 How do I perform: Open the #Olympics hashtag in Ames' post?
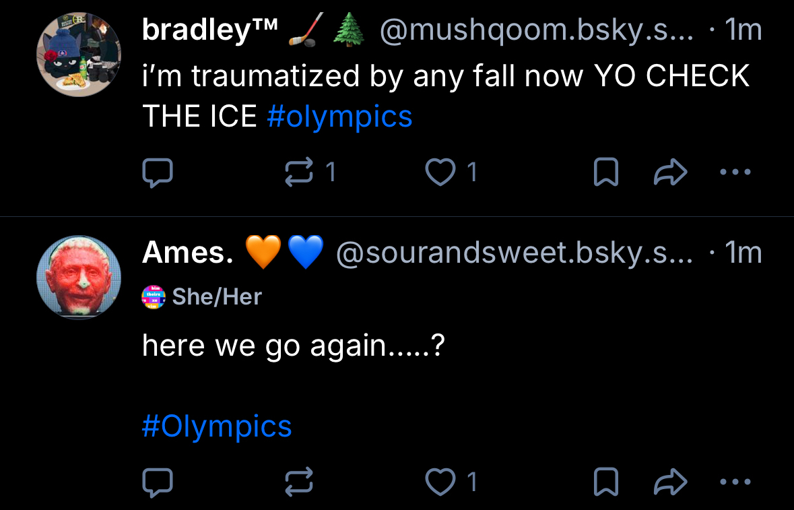[217, 426]
